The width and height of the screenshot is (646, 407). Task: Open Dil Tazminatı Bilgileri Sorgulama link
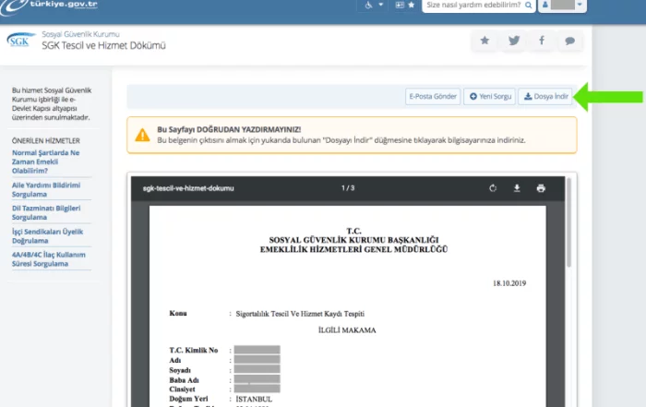pos(46,212)
